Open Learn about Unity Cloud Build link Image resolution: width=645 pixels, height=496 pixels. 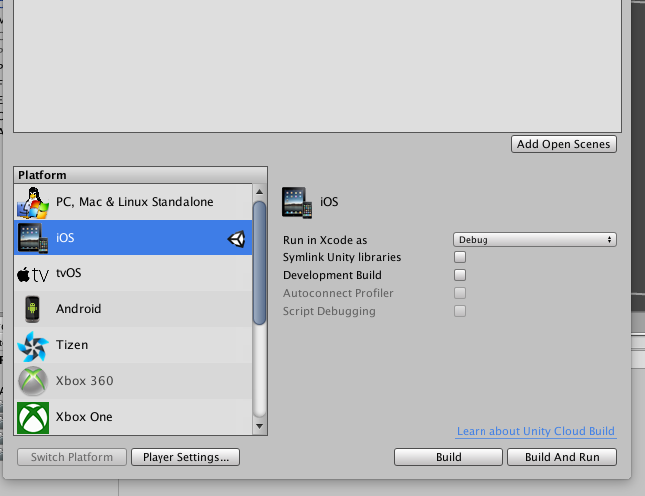[535, 431]
